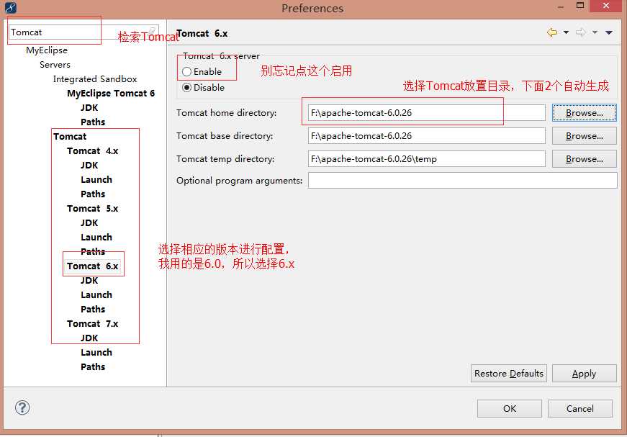
Task: Select Paths under Tomcat 5.x
Action: tap(93, 251)
